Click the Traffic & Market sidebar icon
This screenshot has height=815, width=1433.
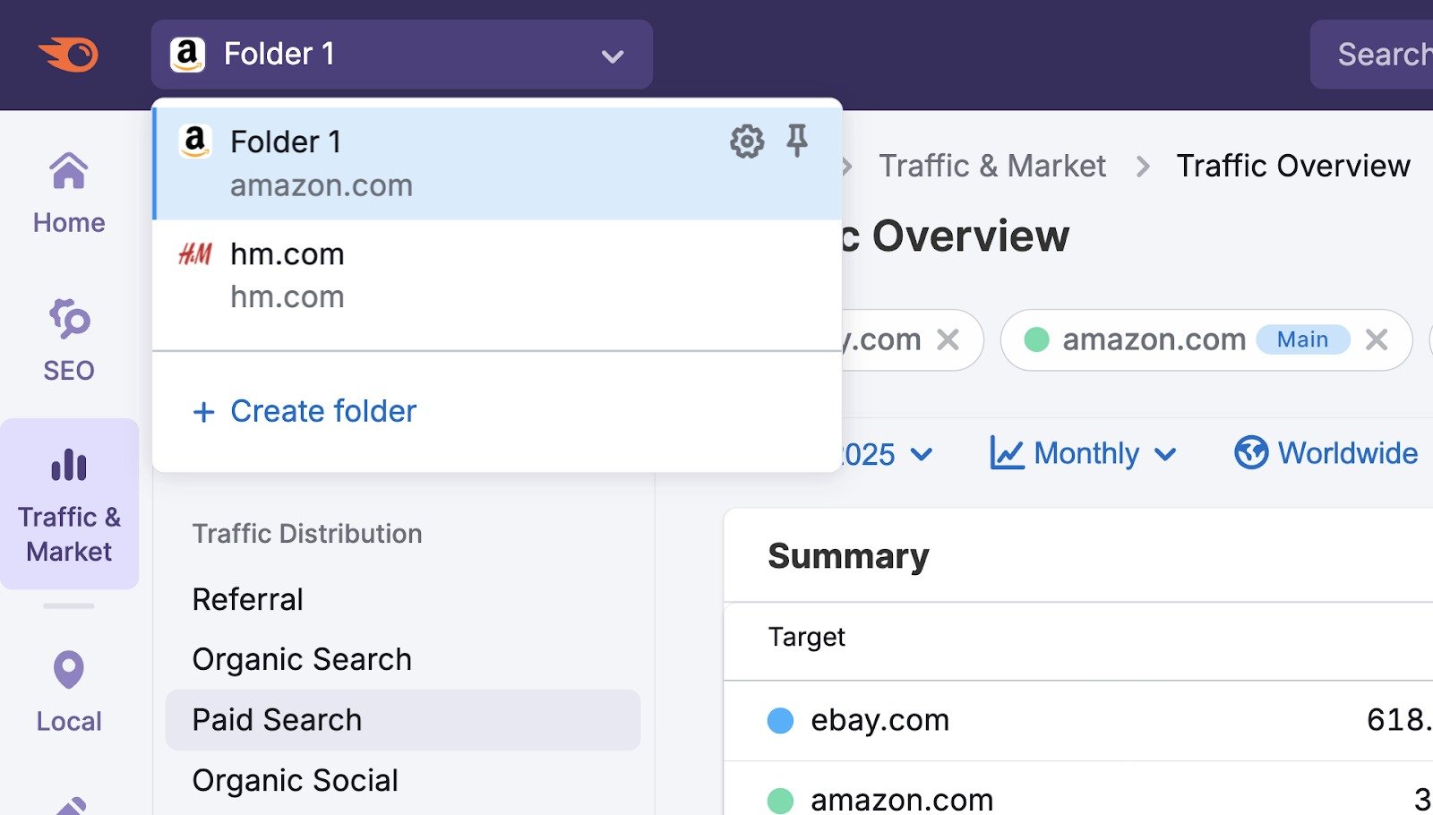pyautogui.click(x=68, y=465)
